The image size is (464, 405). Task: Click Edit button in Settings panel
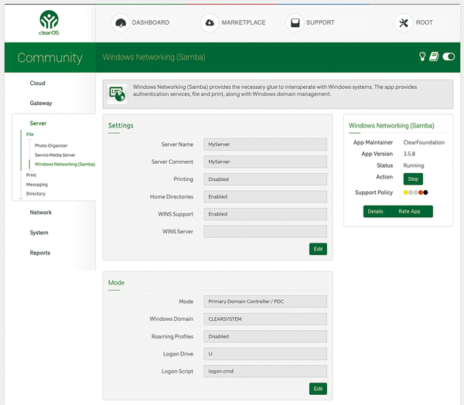[x=318, y=249]
